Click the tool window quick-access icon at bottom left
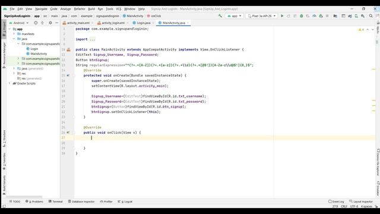The height and width of the screenshot is (214, 380). click(x=4, y=206)
